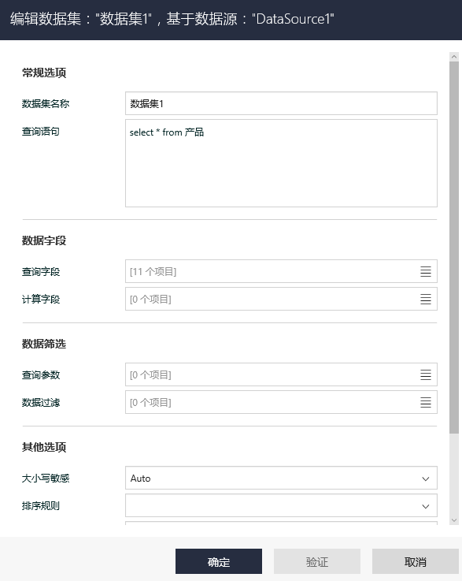Viewport: 462px width, 581px height.
Task: Click the vertical scrollbar thumb
Action: tap(454, 248)
